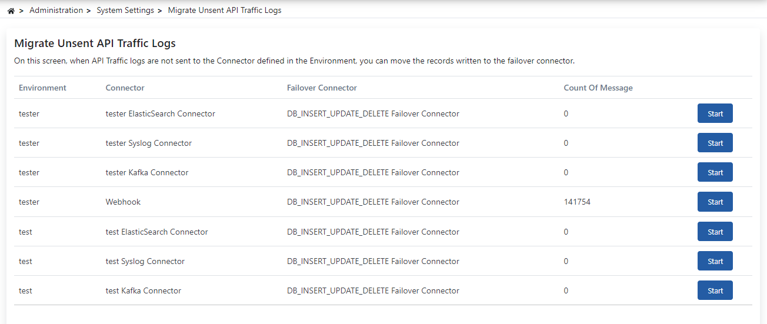
Task: Go to Administration in the breadcrumb
Action: 56,11
